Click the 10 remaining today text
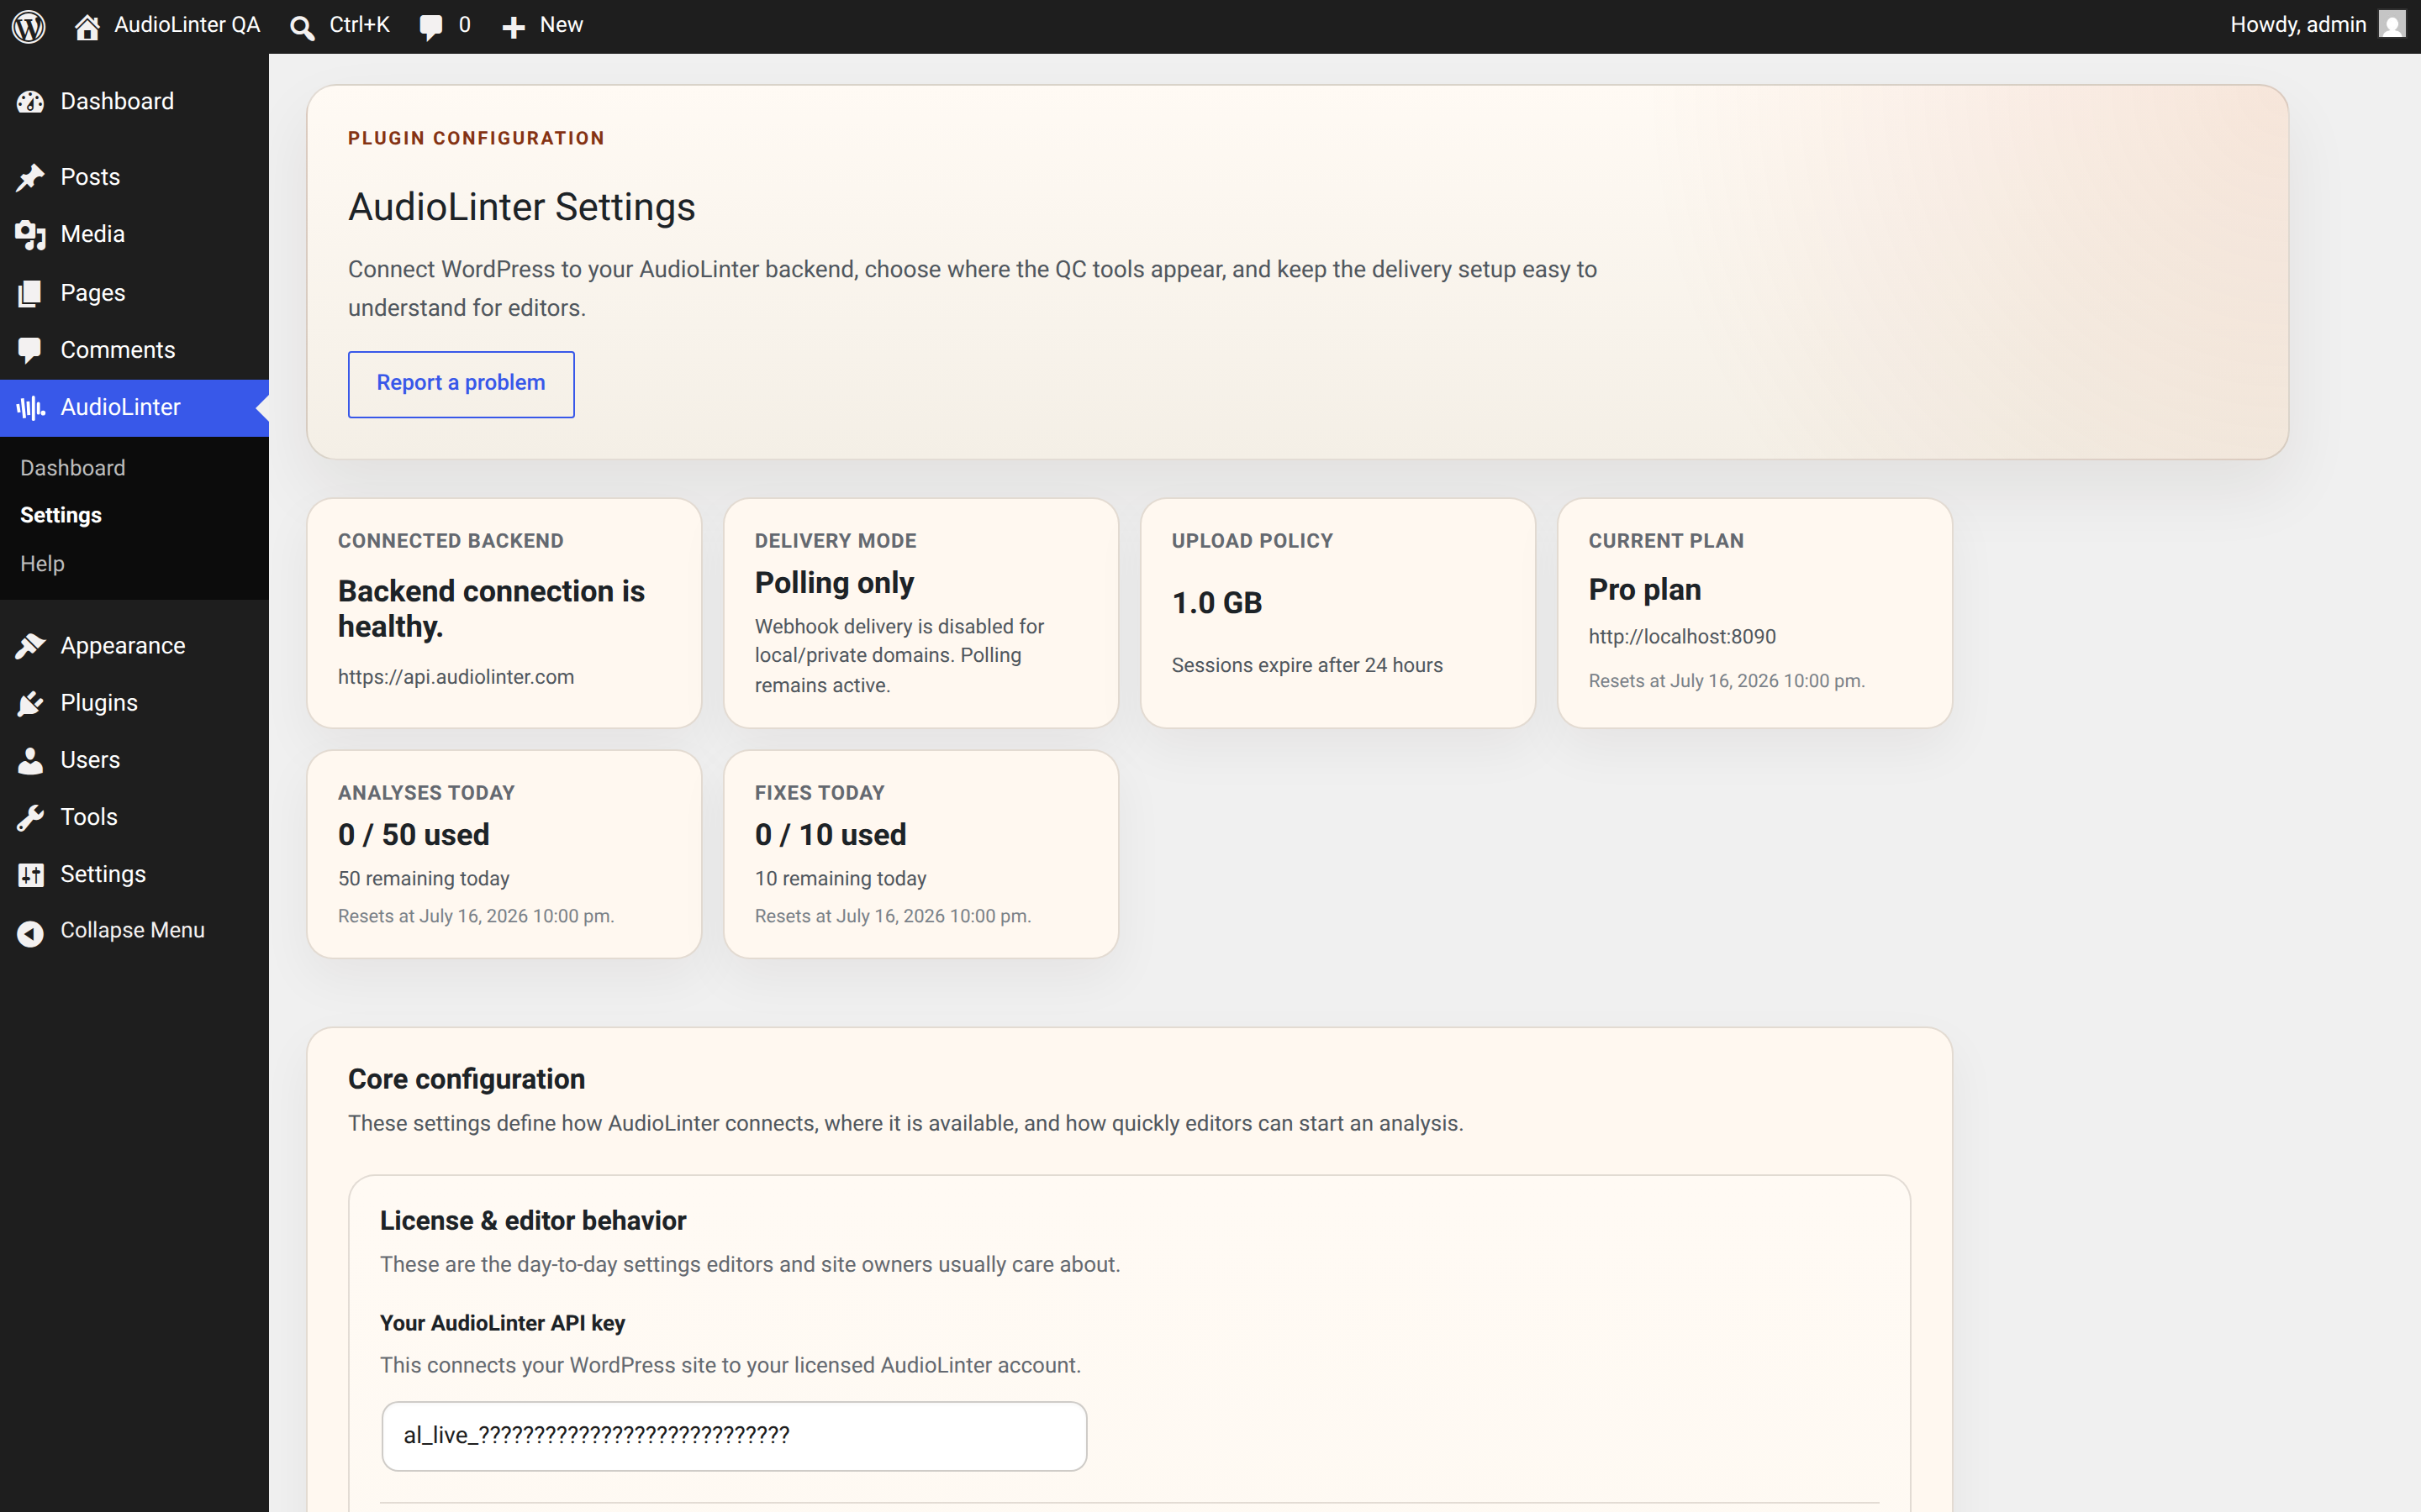Viewport: 2421px width, 1512px height. (841, 879)
